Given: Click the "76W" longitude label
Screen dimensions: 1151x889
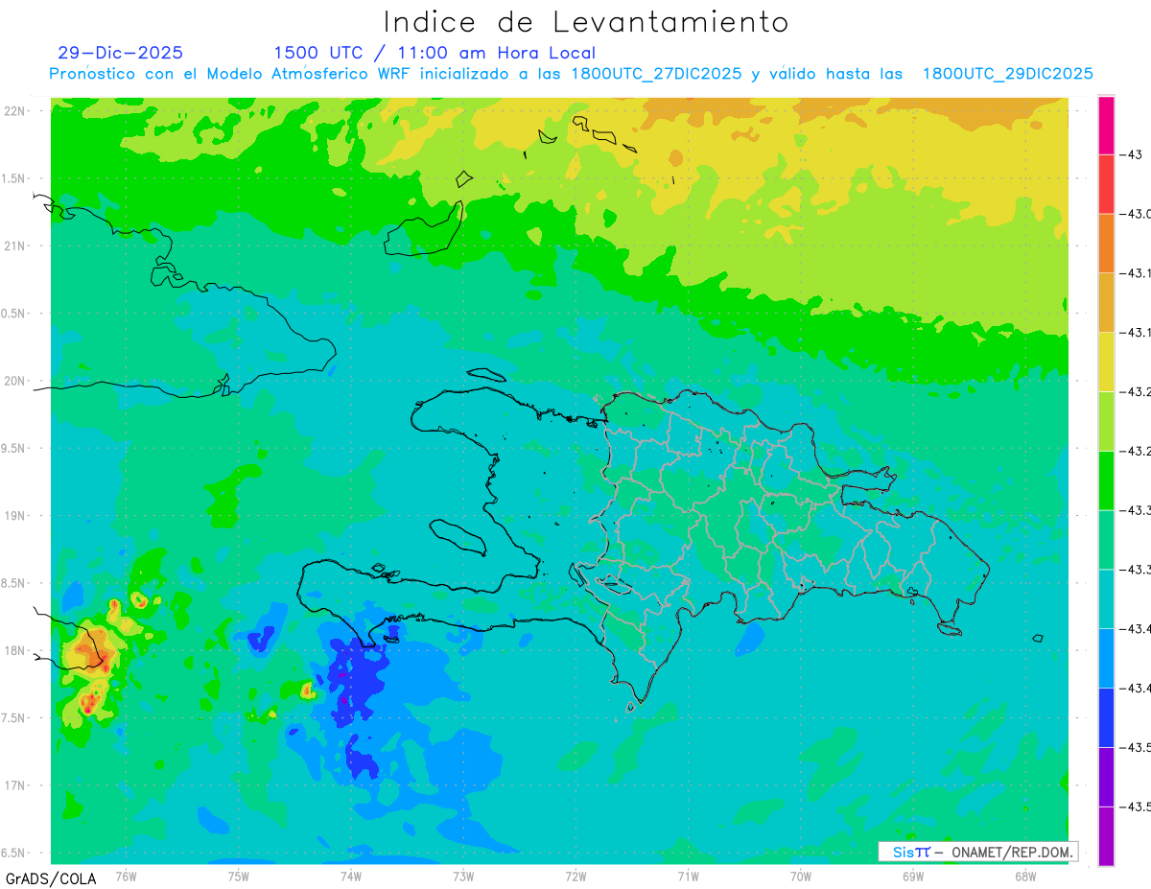Looking at the screenshot, I should [126, 876].
